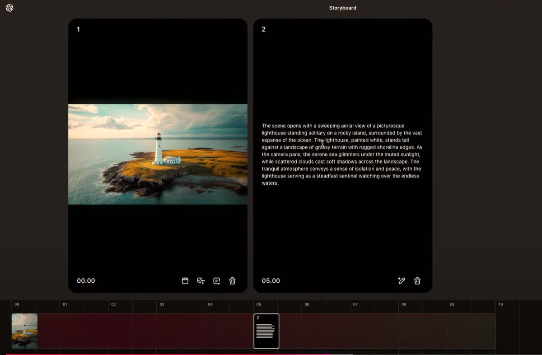
Task: Click the text note icon on card 1
Action: tap(217, 281)
